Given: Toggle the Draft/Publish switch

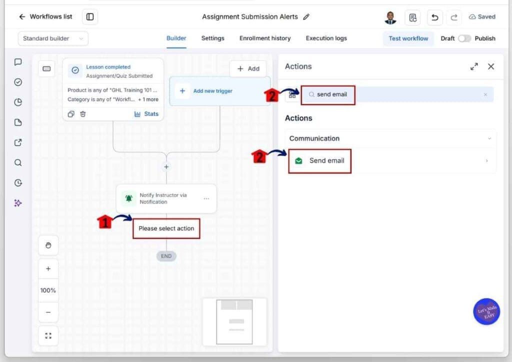Looking at the screenshot, I should coord(464,38).
